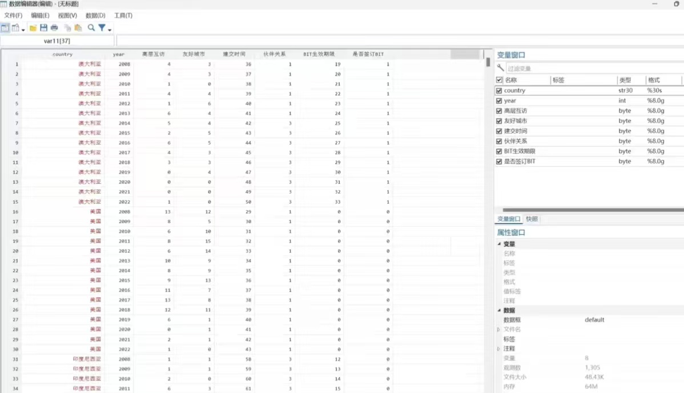Open the 工具(T) menu
Viewport: 684px width, 393px height.
click(123, 15)
